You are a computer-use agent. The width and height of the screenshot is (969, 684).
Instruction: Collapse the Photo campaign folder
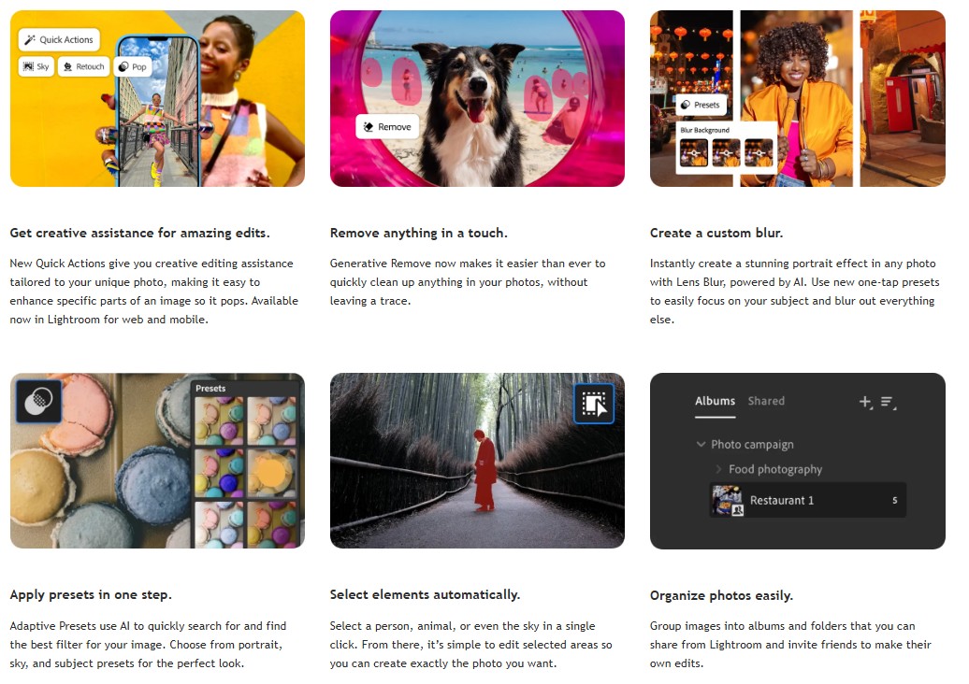tap(701, 445)
